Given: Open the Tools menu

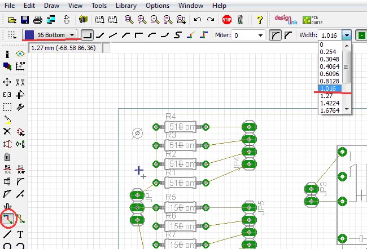Looking at the screenshot, I should 99,5.
